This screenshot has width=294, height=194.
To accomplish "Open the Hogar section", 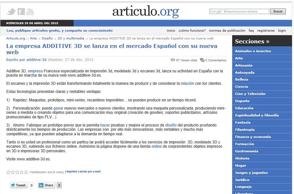I will click(262, 165).
